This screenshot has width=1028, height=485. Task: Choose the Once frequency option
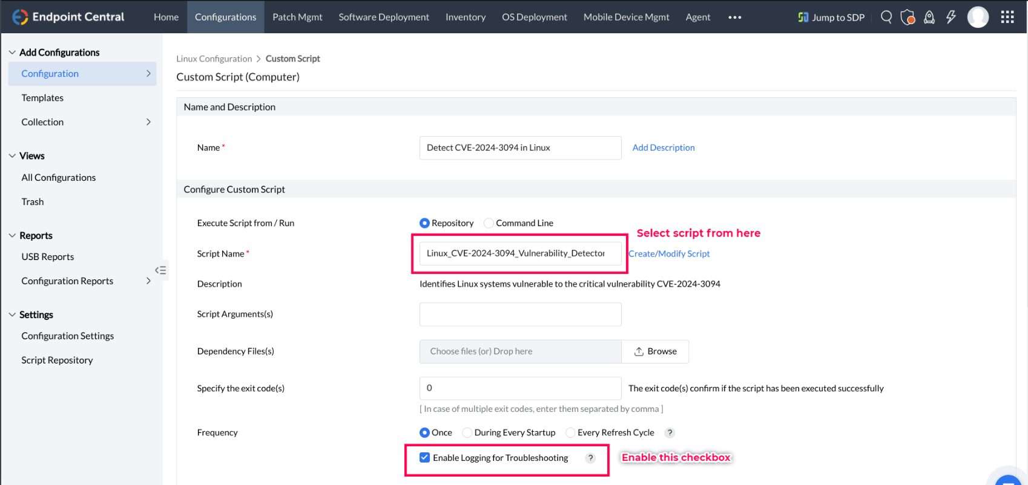click(x=424, y=433)
